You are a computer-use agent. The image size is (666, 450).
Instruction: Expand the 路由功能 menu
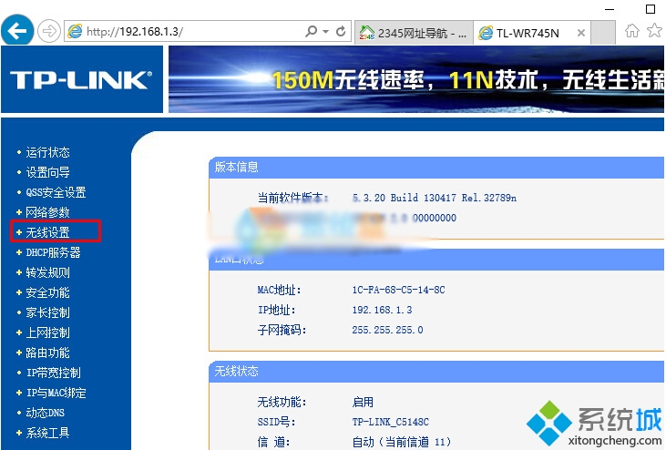tap(47, 353)
